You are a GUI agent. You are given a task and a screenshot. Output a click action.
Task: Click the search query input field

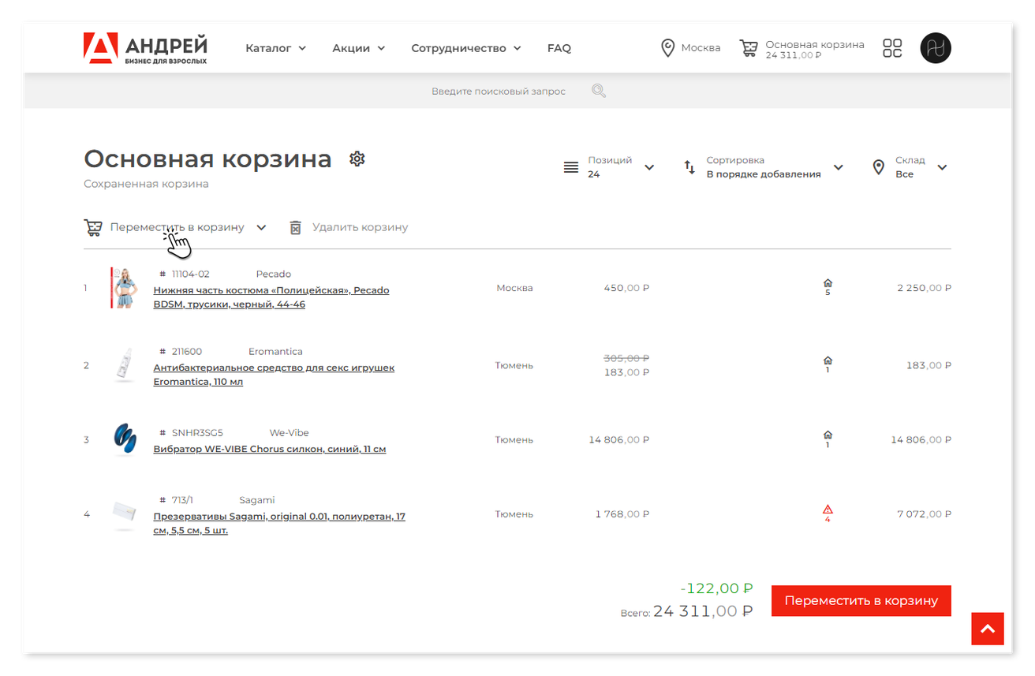(x=499, y=92)
